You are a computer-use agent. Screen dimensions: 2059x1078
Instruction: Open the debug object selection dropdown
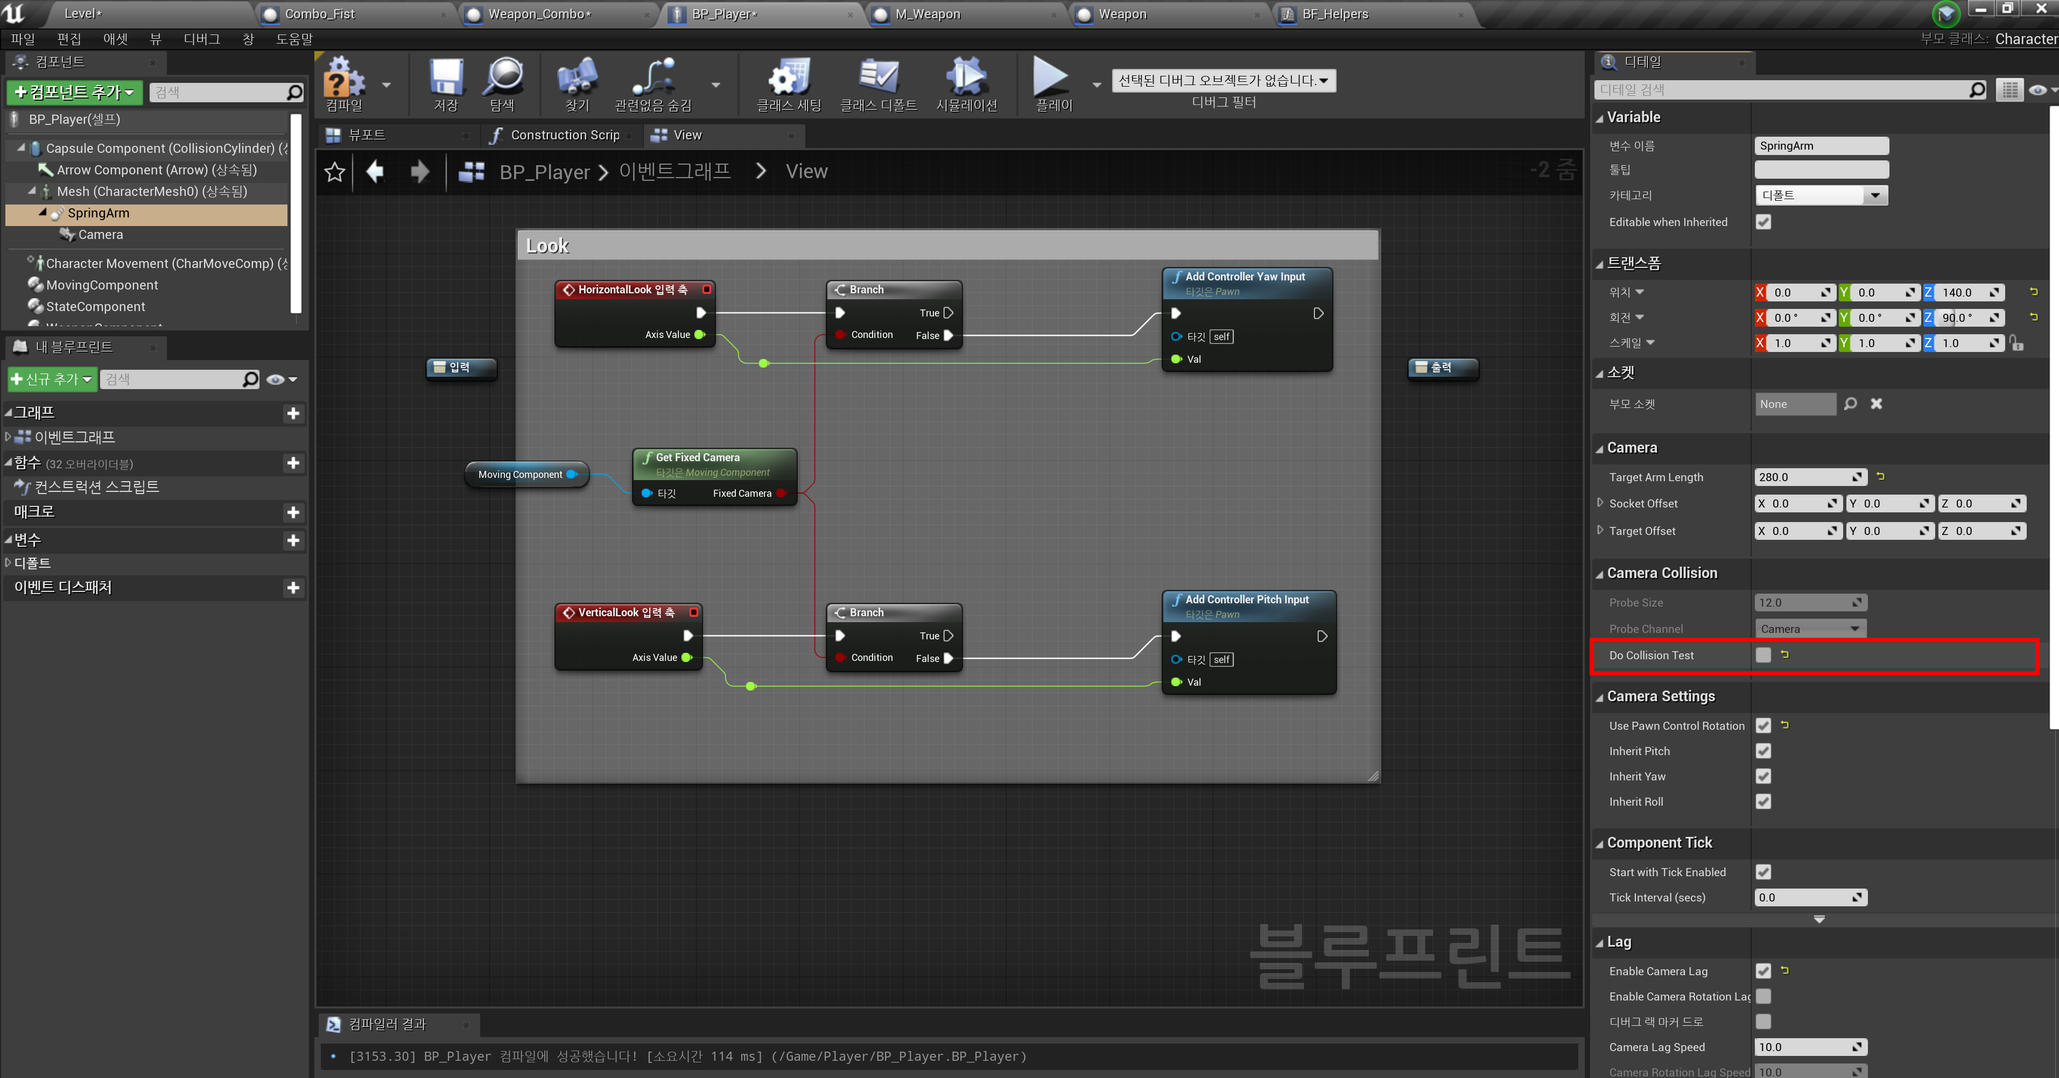click(x=1223, y=80)
